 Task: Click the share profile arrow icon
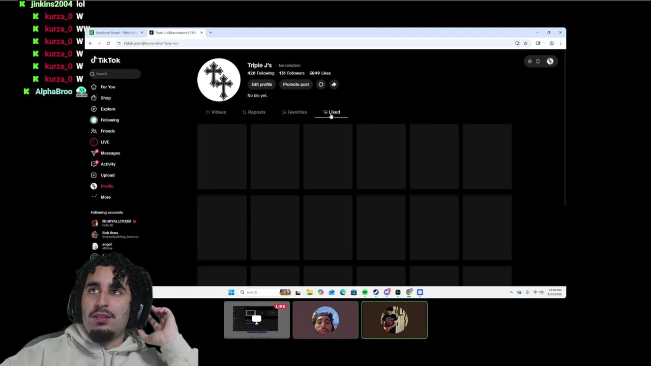point(334,84)
